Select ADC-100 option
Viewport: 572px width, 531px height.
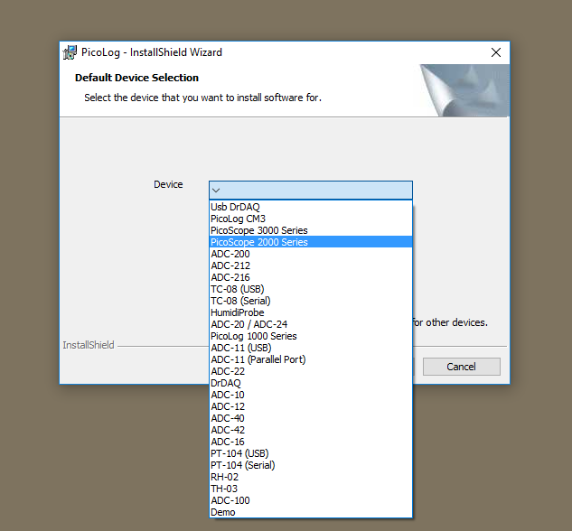click(311, 500)
